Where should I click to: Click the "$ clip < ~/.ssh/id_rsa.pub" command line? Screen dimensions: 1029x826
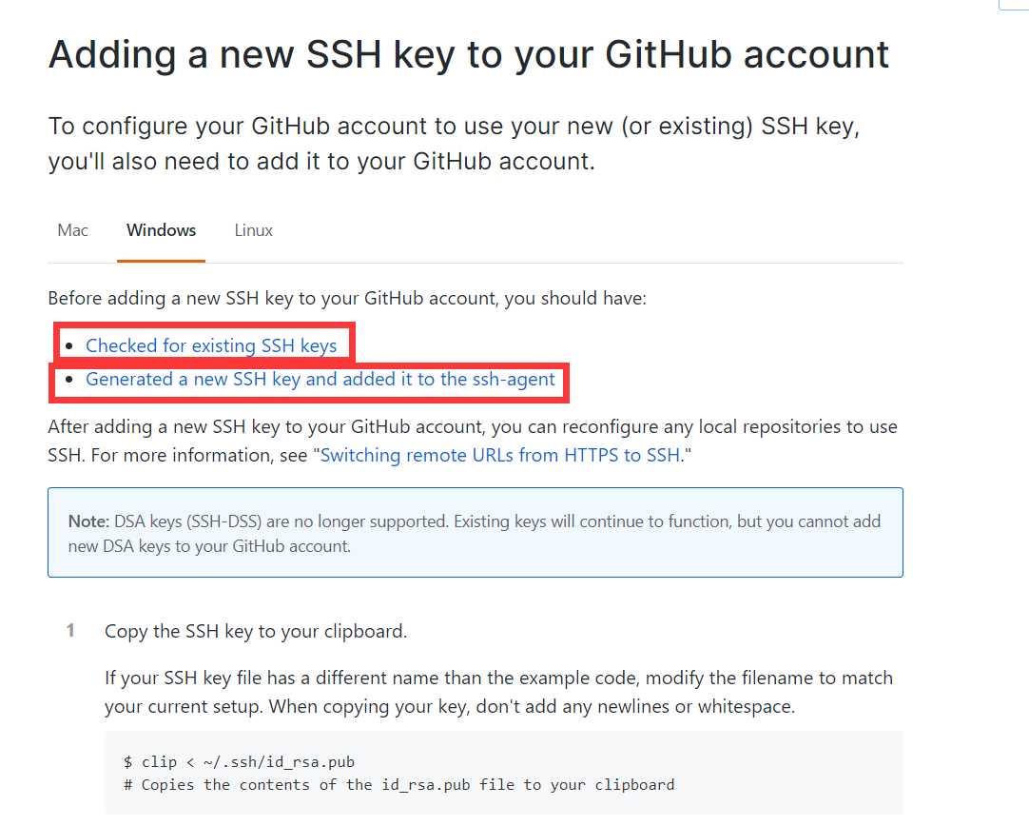239,761
